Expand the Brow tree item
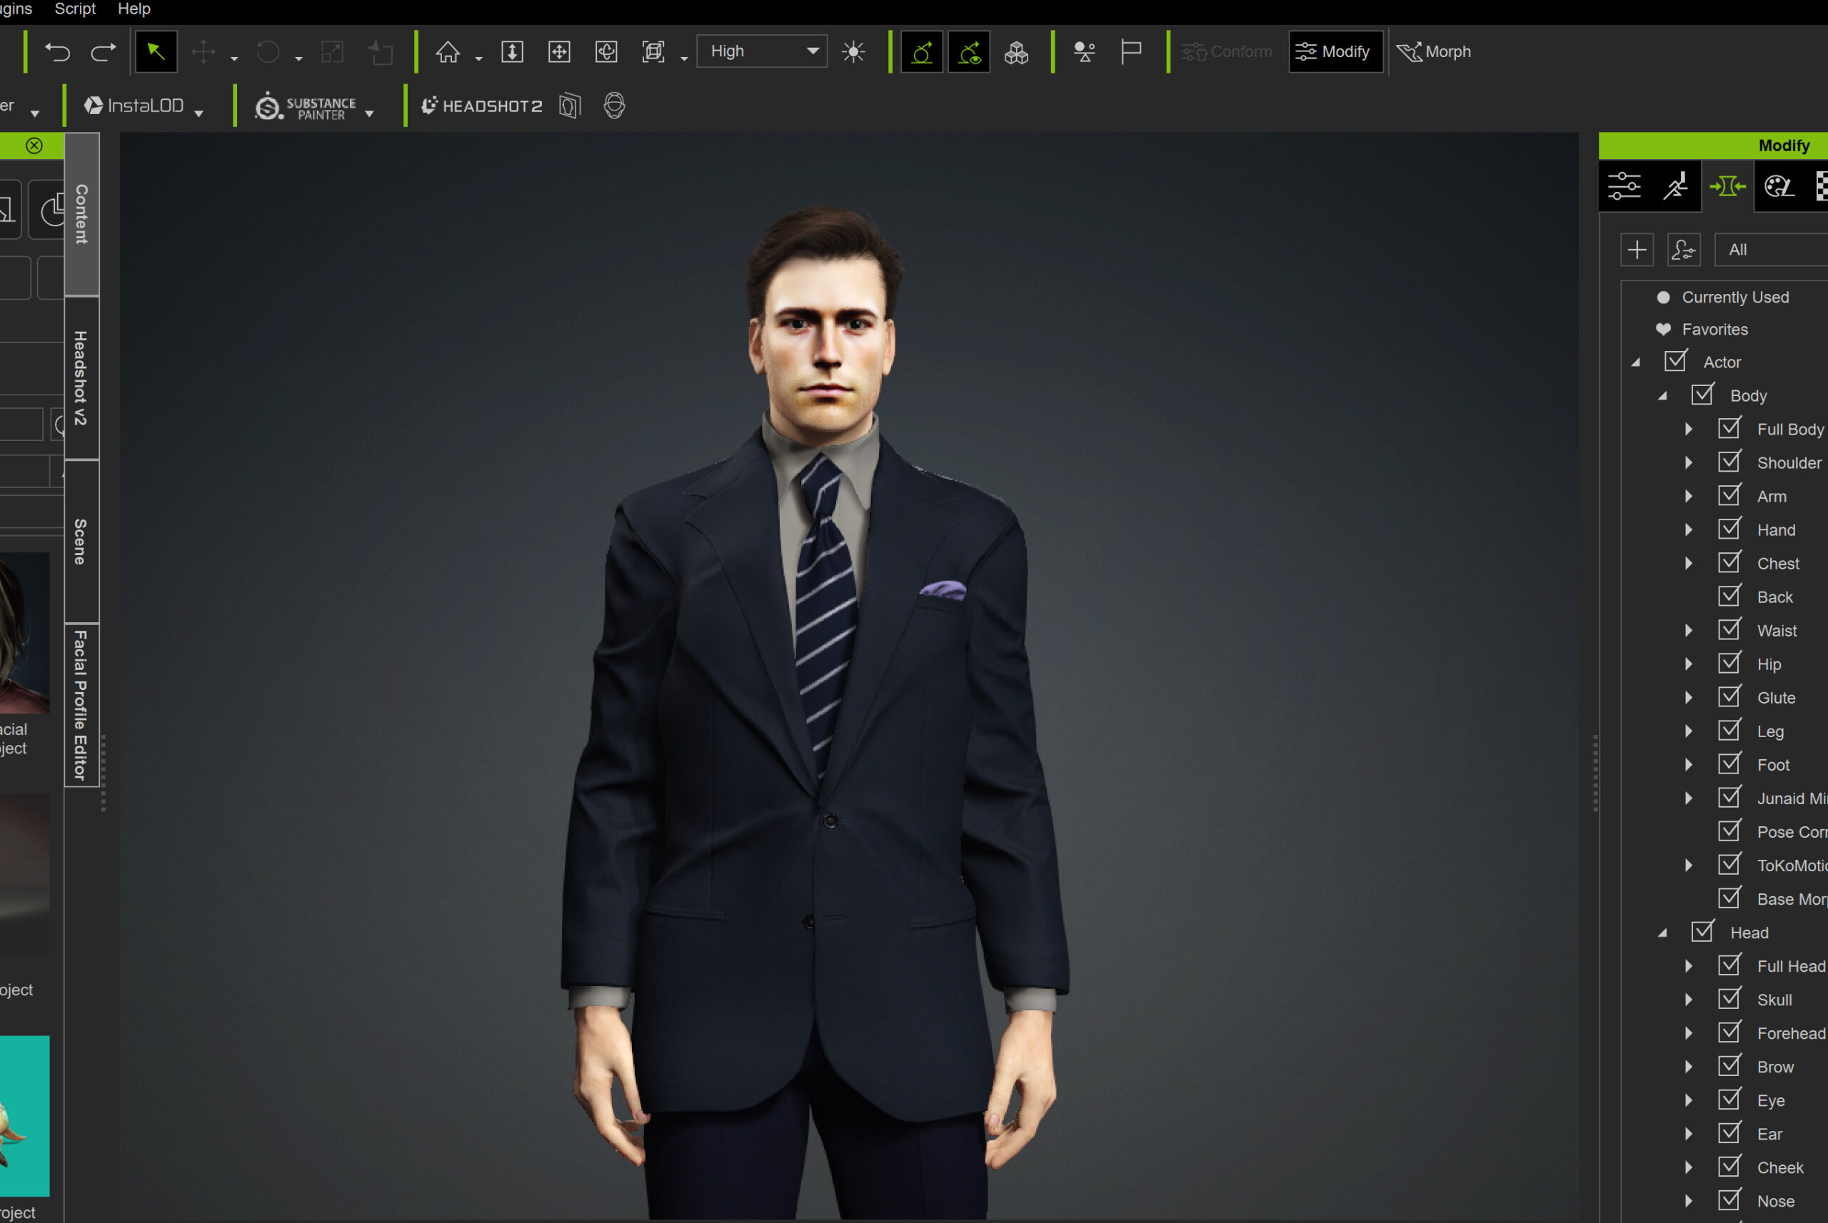This screenshot has width=1828, height=1223. [x=1688, y=1066]
